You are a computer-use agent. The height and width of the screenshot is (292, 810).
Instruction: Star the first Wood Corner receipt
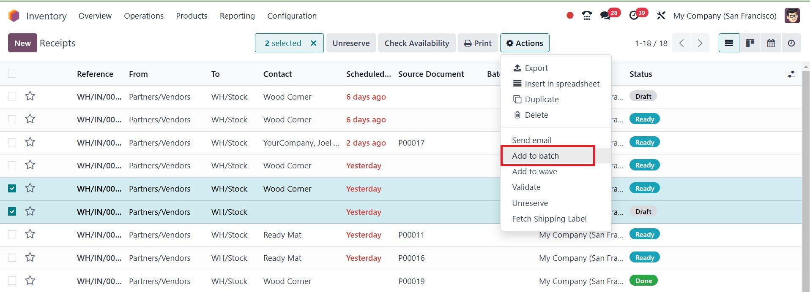(30, 96)
